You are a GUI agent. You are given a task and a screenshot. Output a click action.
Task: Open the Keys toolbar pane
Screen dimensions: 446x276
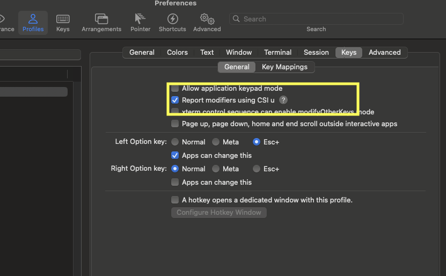[63, 23]
